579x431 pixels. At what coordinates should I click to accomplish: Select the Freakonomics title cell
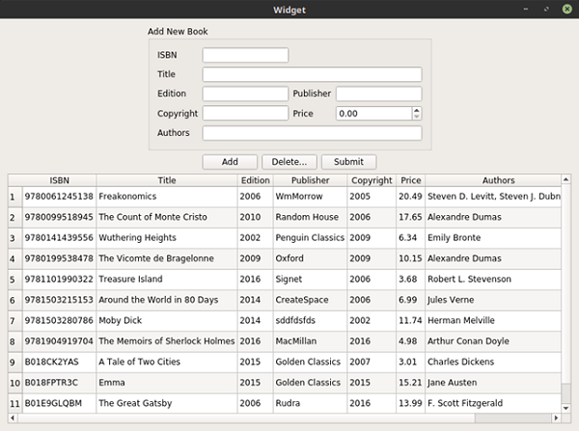point(167,197)
